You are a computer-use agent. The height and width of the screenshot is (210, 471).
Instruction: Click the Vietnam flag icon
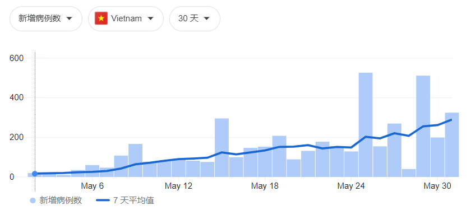coord(101,18)
